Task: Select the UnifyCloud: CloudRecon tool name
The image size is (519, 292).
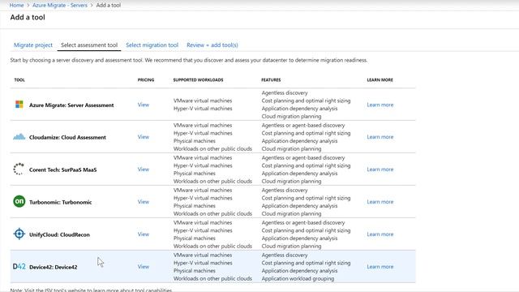Action: pyautogui.click(x=59, y=234)
